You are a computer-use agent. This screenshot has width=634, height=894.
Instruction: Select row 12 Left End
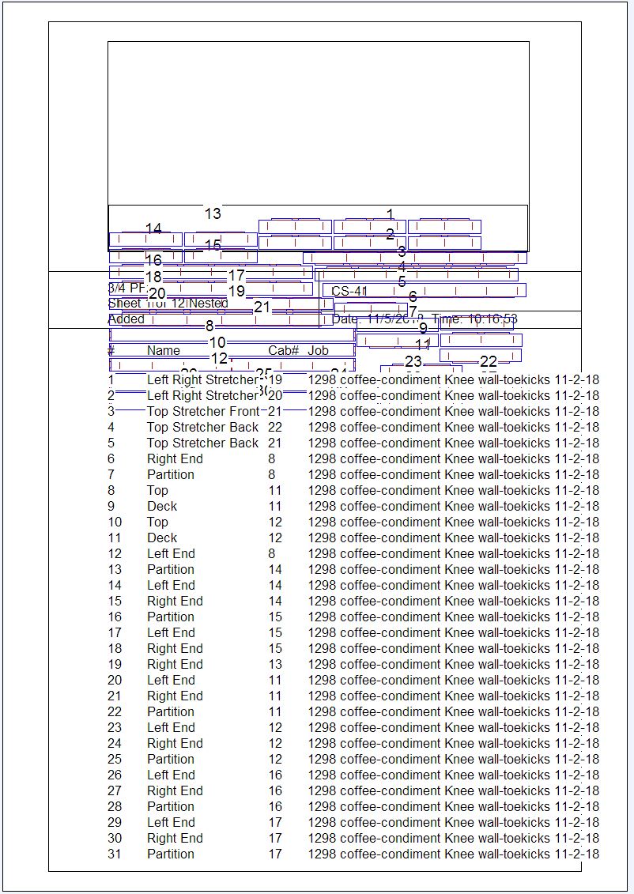[x=171, y=553]
